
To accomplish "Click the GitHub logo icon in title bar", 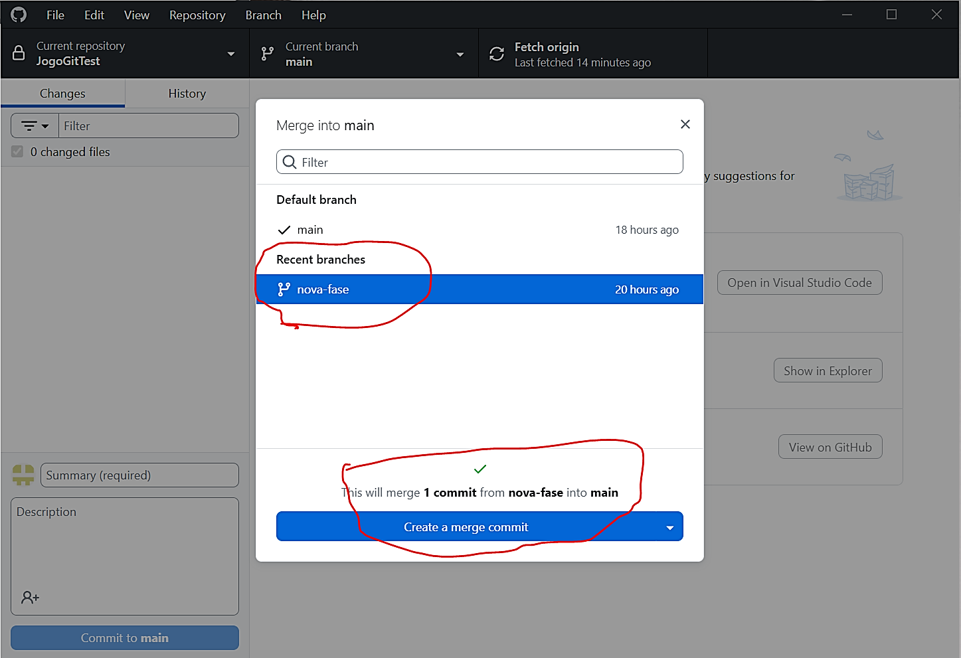I will [x=19, y=15].
